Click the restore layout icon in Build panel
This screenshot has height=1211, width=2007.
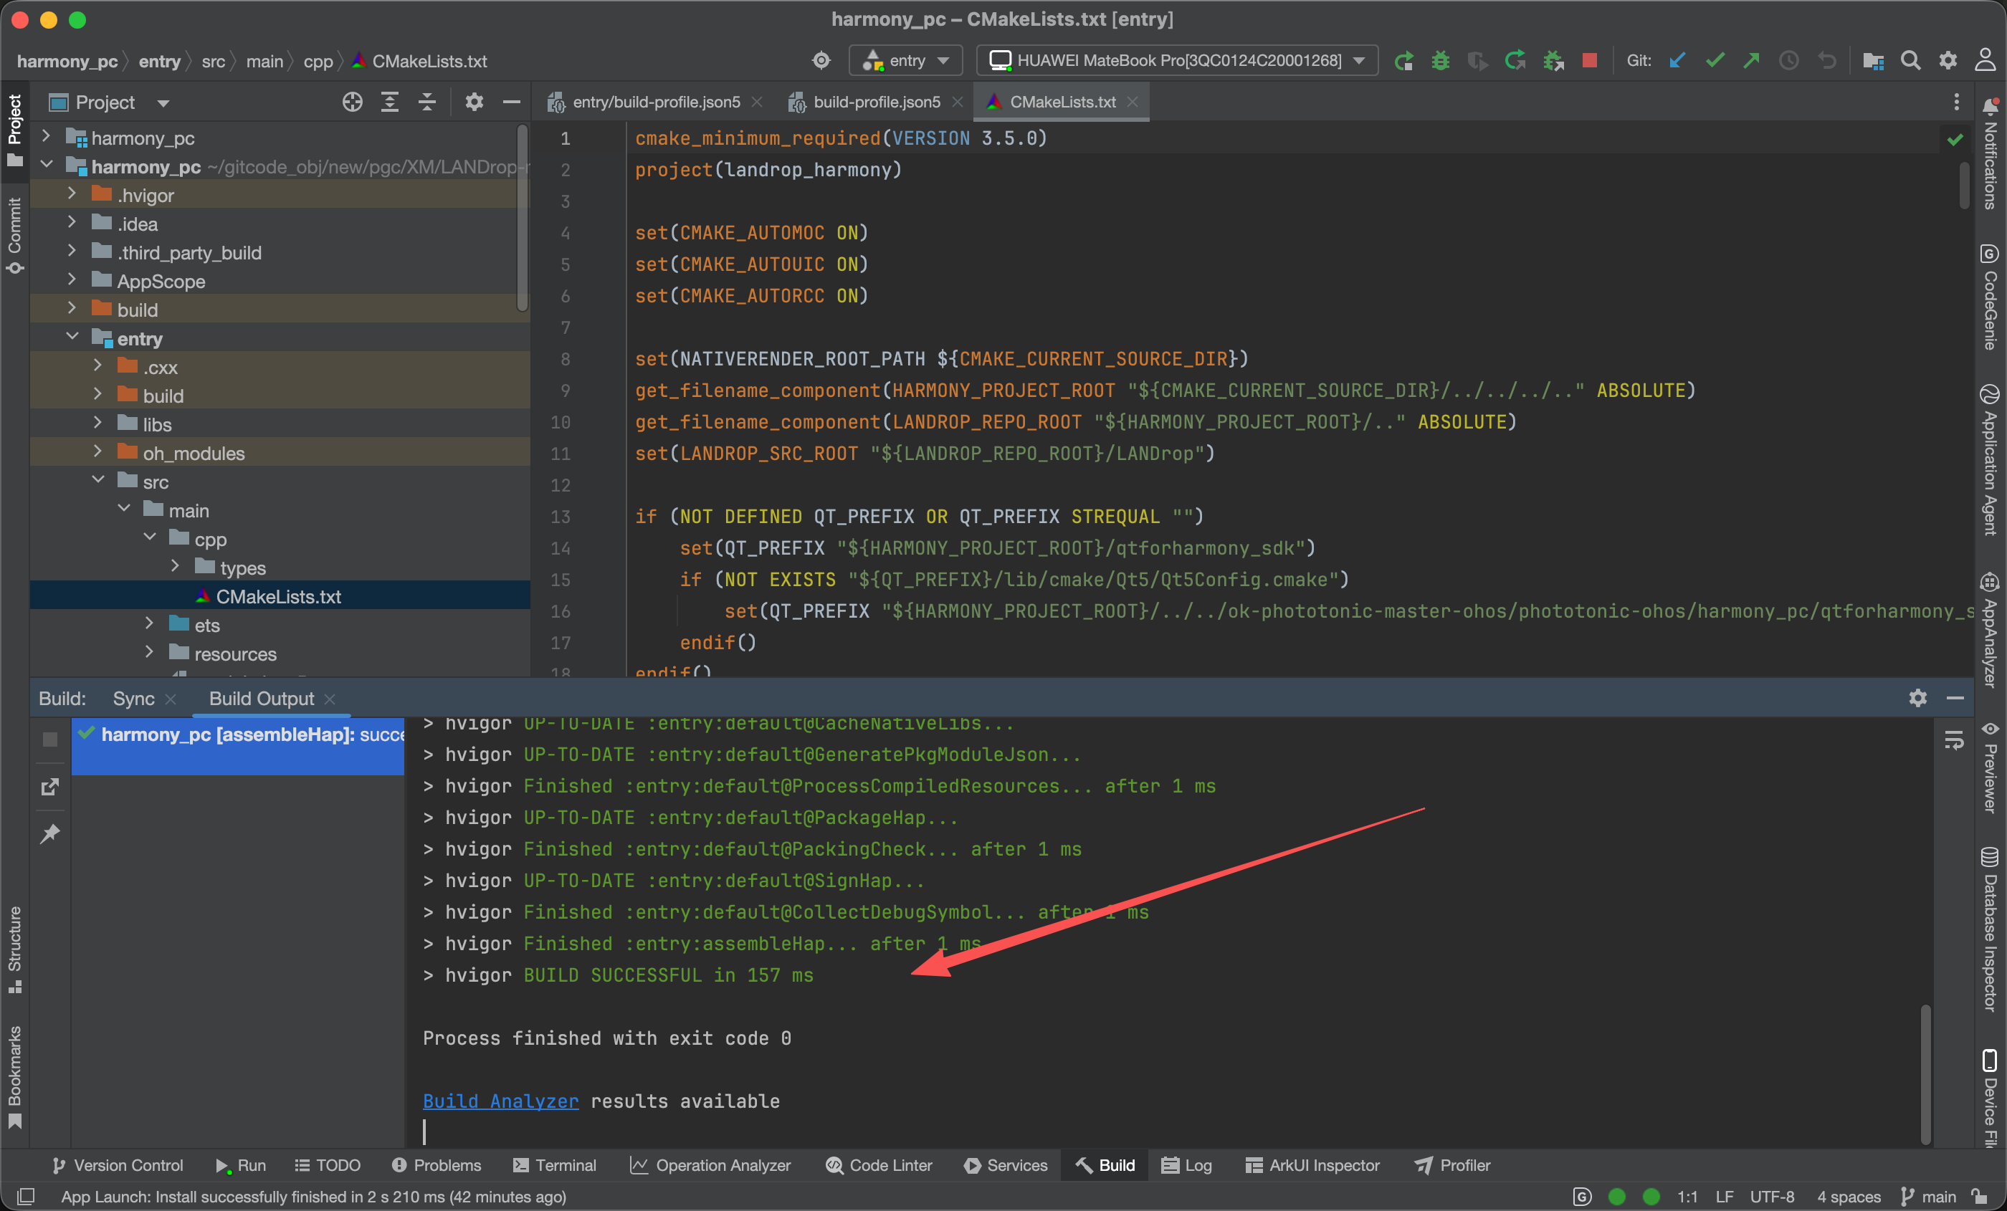click(x=49, y=787)
